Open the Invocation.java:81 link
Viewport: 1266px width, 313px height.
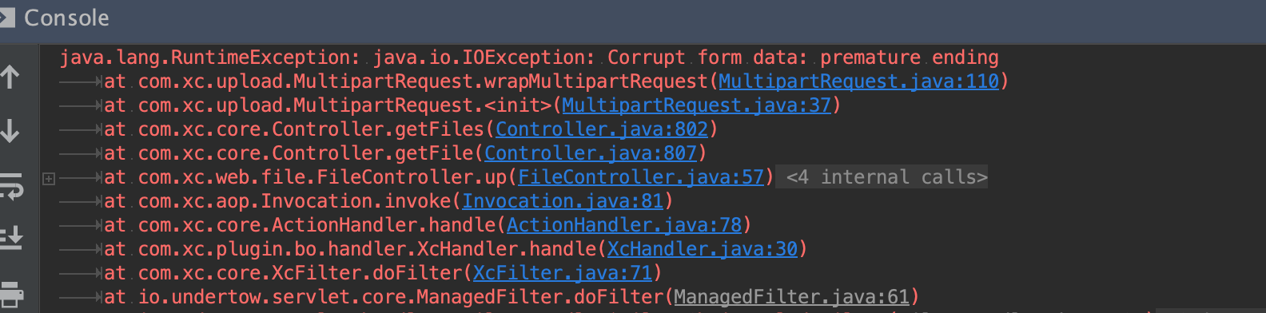coord(563,201)
